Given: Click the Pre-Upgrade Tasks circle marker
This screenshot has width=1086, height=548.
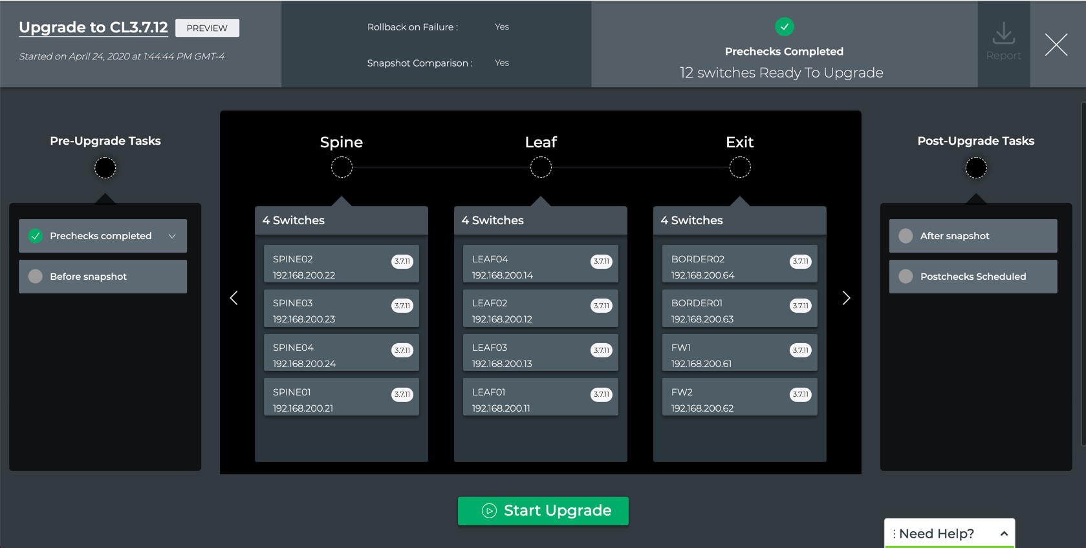Looking at the screenshot, I should click(105, 168).
